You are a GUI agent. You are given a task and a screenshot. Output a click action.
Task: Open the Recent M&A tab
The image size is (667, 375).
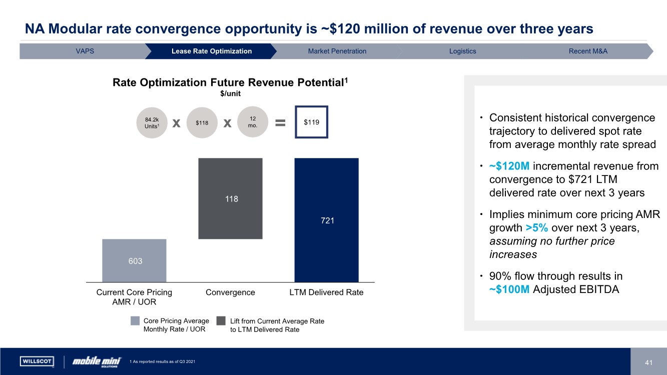click(588, 51)
